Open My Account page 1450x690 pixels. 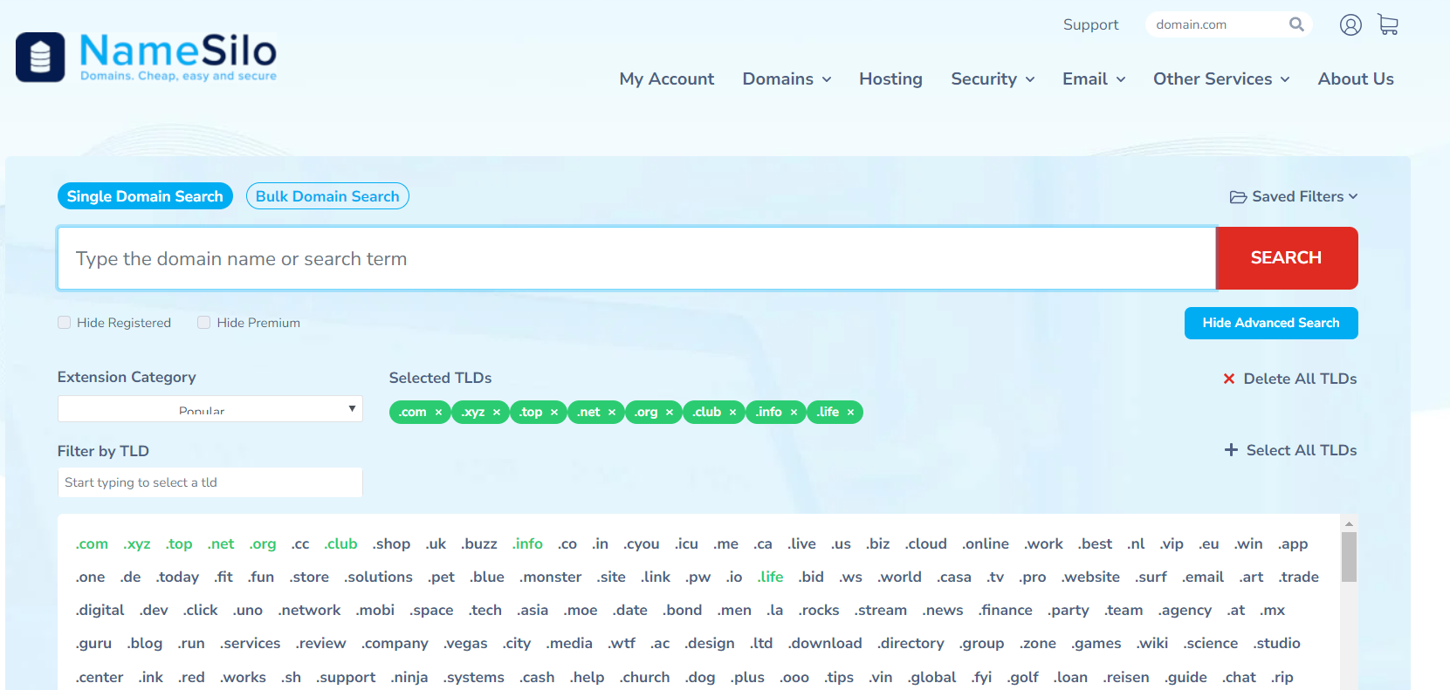667,79
